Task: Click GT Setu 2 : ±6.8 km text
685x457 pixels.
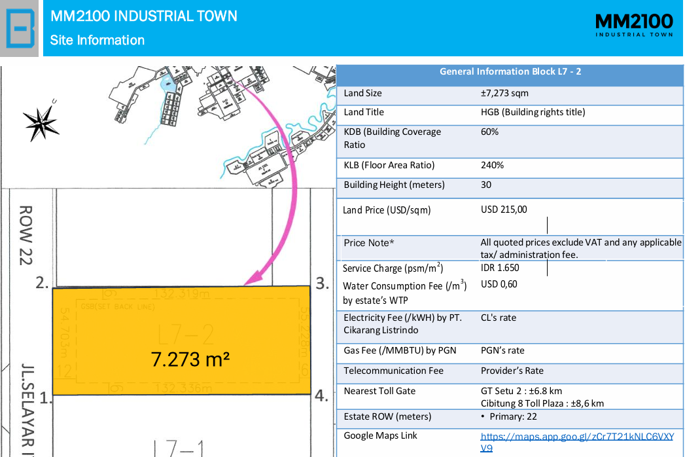Action: click(x=521, y=391)
